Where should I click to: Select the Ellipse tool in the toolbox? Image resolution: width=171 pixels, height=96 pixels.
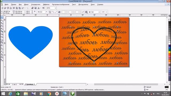click(x=2, y=37)
